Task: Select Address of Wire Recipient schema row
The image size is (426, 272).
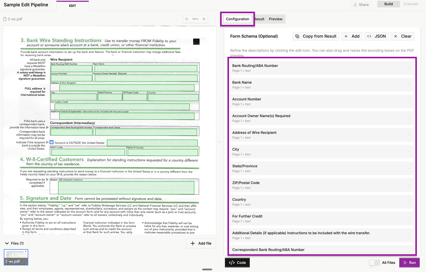Action: pos(322,135)
